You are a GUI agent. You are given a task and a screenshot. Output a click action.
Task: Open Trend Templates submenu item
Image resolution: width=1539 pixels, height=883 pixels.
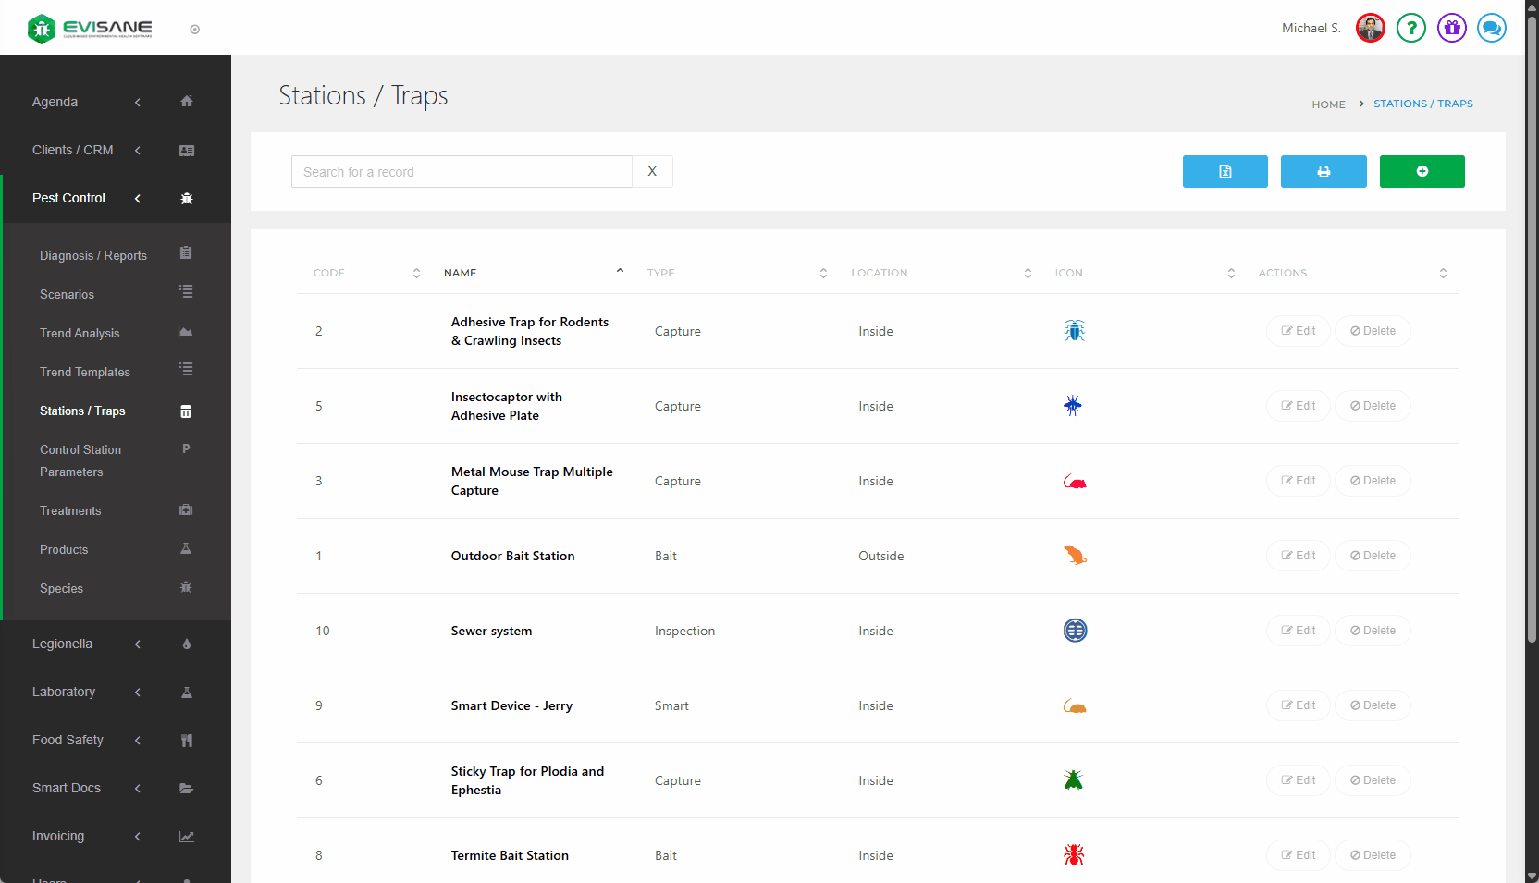(x=85, y=372)
